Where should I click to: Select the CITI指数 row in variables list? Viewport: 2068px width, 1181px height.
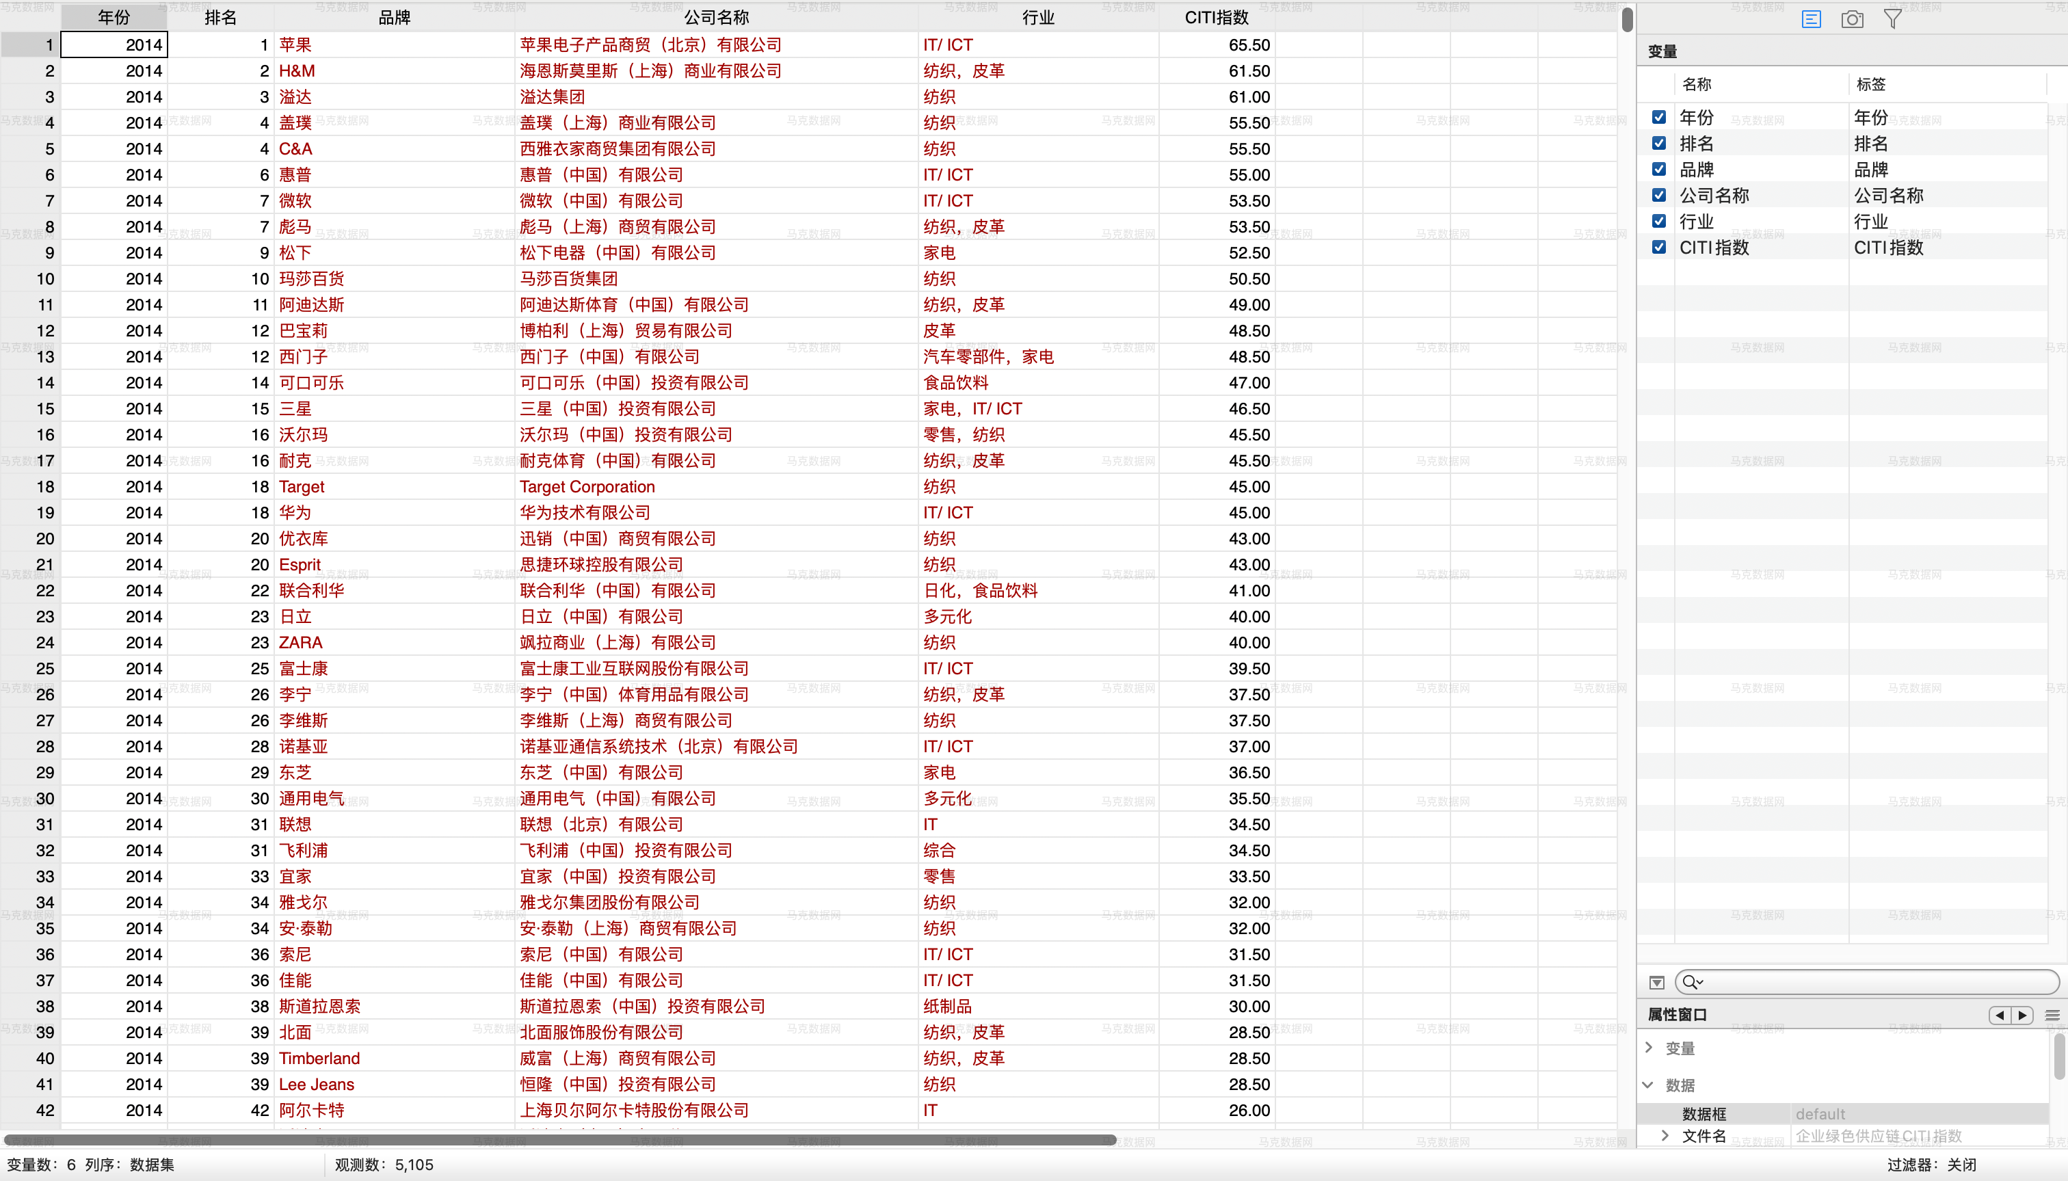pos(1842,248)
